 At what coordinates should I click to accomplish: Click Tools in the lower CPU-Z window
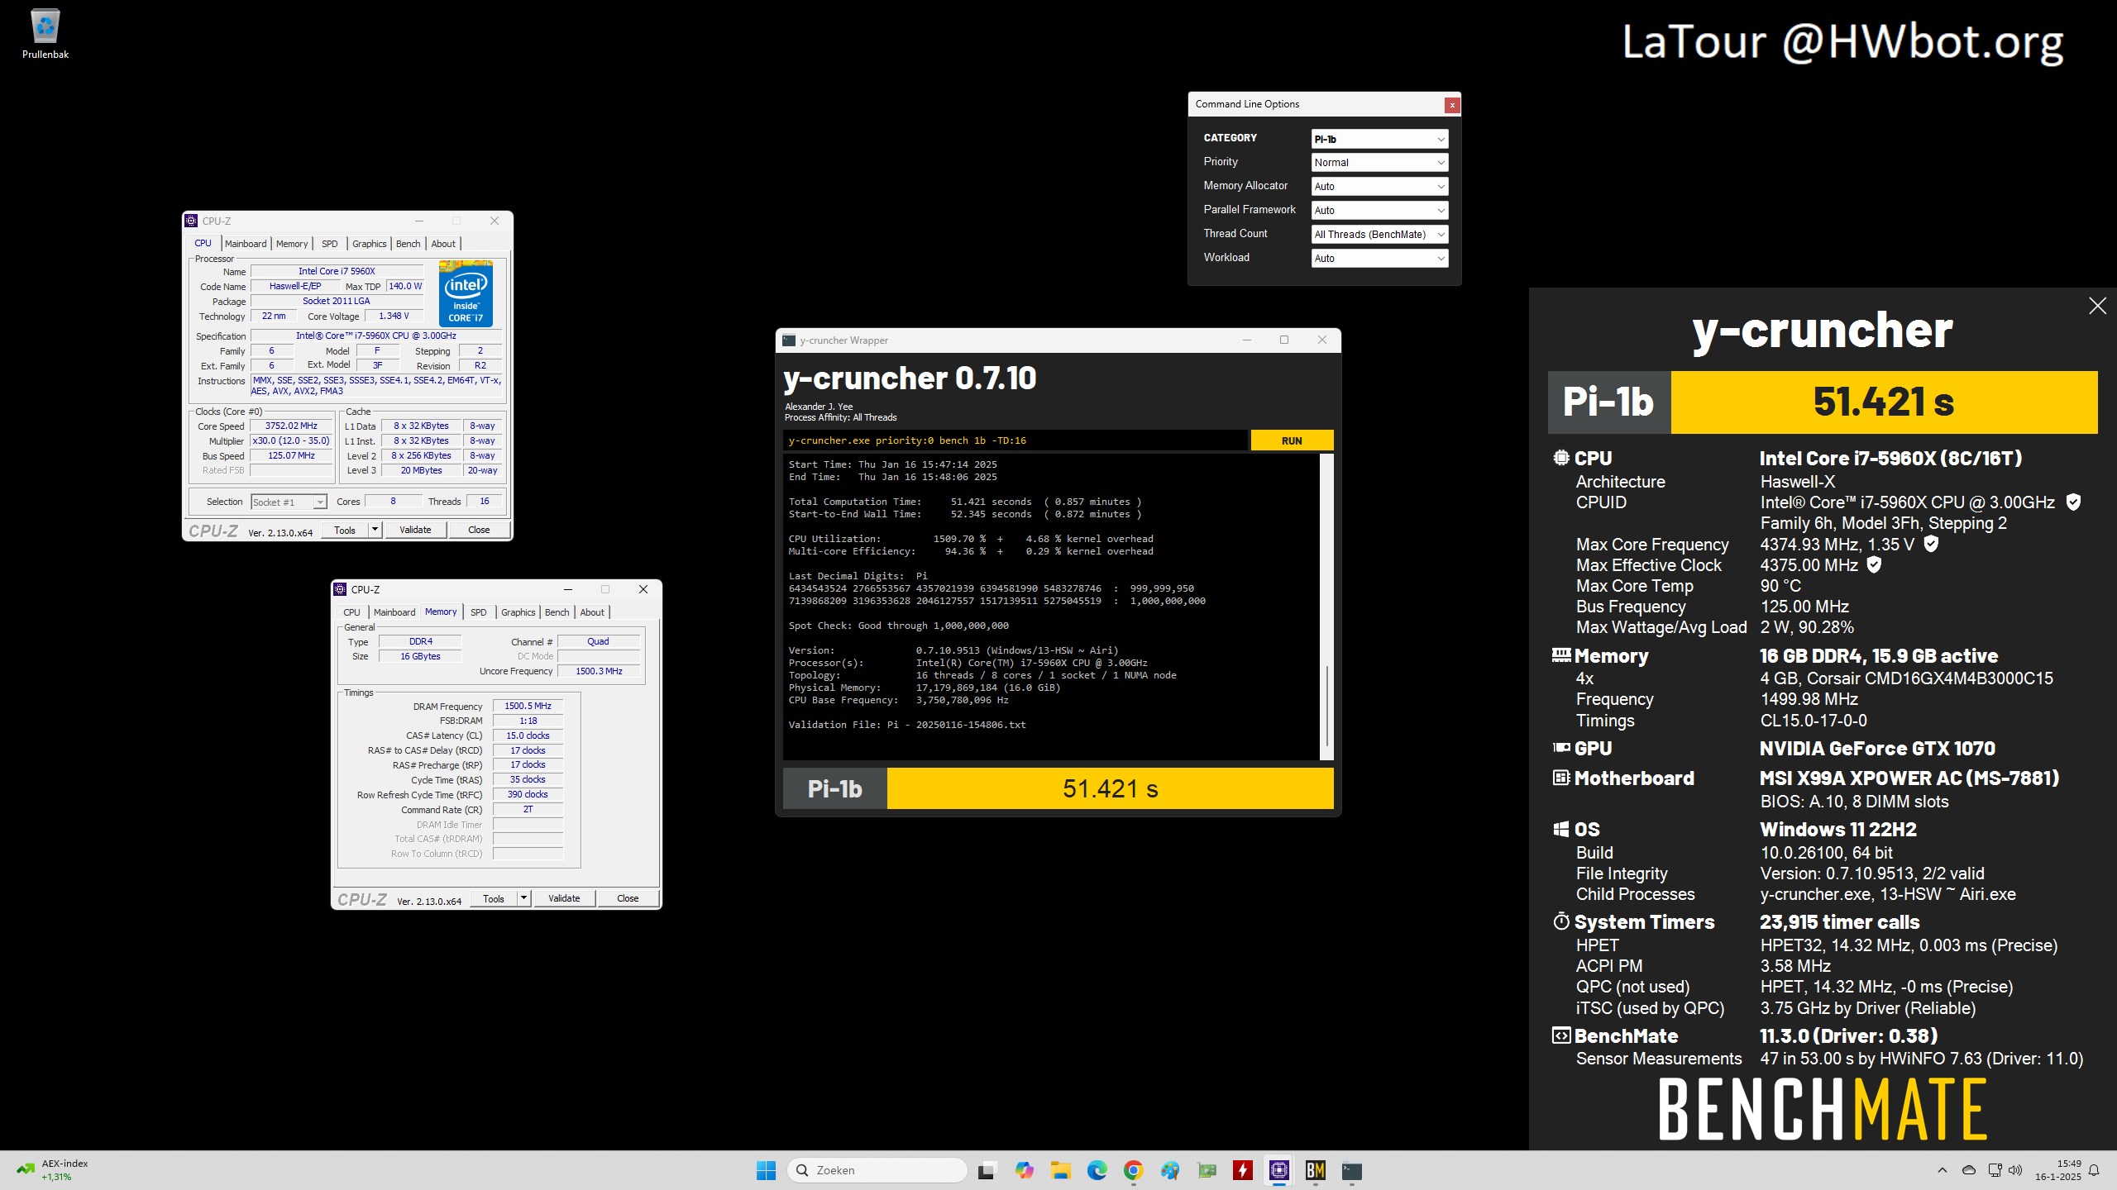[x=494, y=898]
